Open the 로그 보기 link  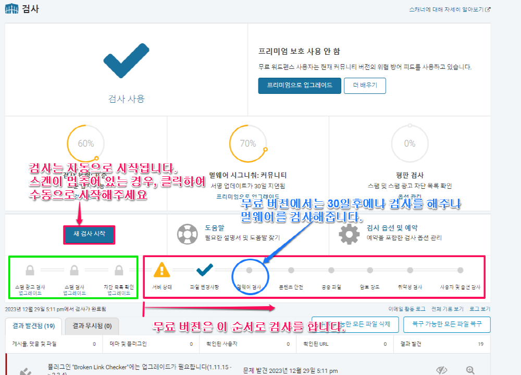pos(480,309)
